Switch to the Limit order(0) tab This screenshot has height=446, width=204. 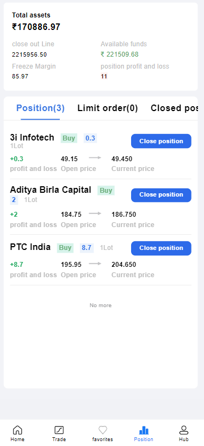click(108, 108)
